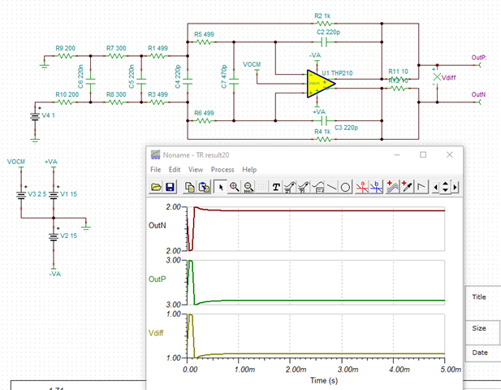This screenshot has height=390, width=501.
Task: Click the Help menu
Action: tap(249, 170)
